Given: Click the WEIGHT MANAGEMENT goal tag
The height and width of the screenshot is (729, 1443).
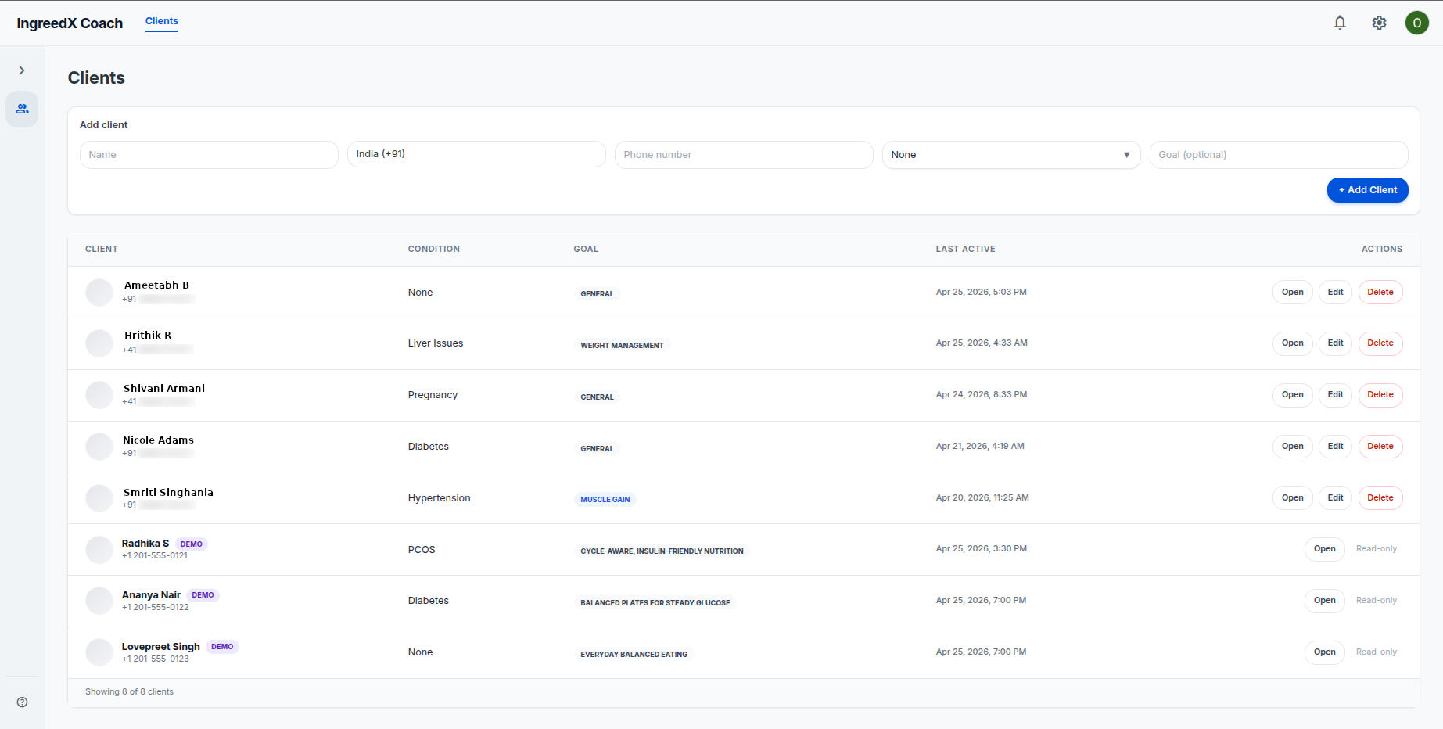Looking at the screenshot, I should (622, 345).
